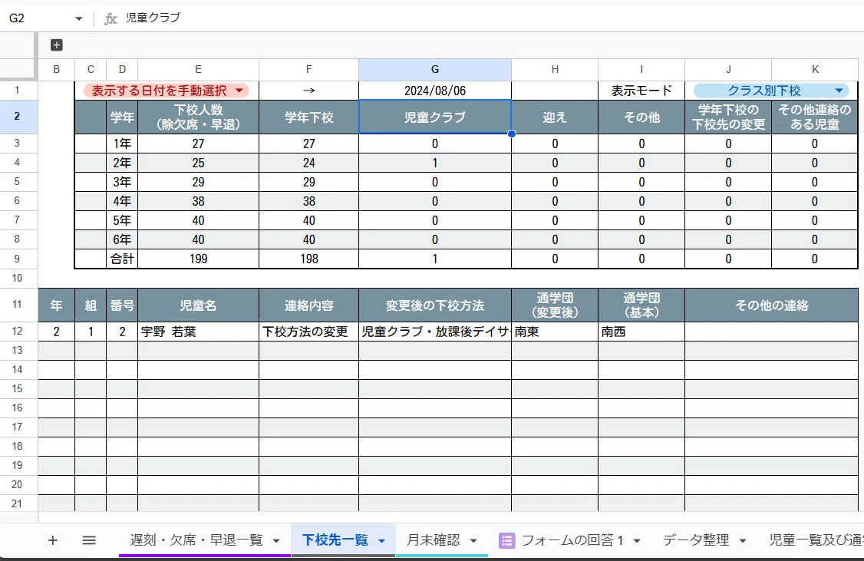Add a new sheet with plus icon
This screenshot has height=561, width=864.
52,540
